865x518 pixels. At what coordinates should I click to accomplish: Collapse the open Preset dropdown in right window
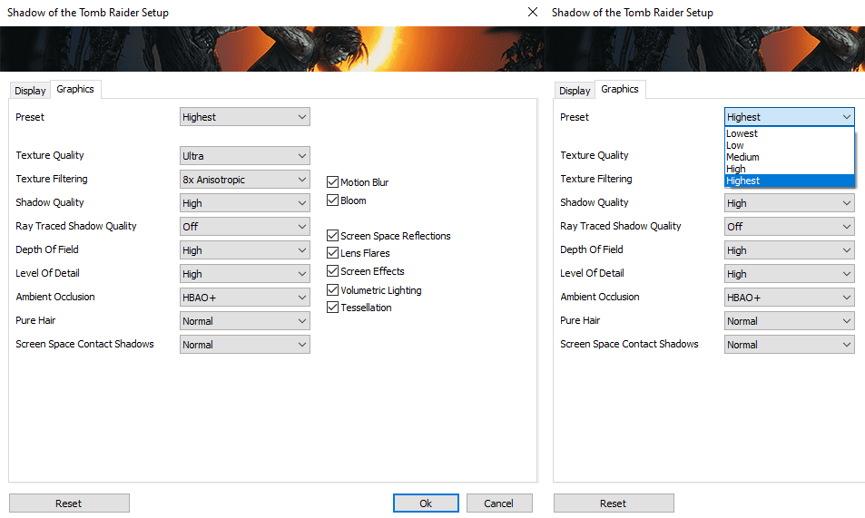[x=789, y=117]
